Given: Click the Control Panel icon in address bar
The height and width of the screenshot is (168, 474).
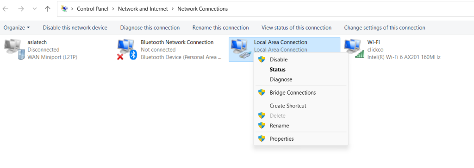Looking at the screenshot, I should click(64, 9).
